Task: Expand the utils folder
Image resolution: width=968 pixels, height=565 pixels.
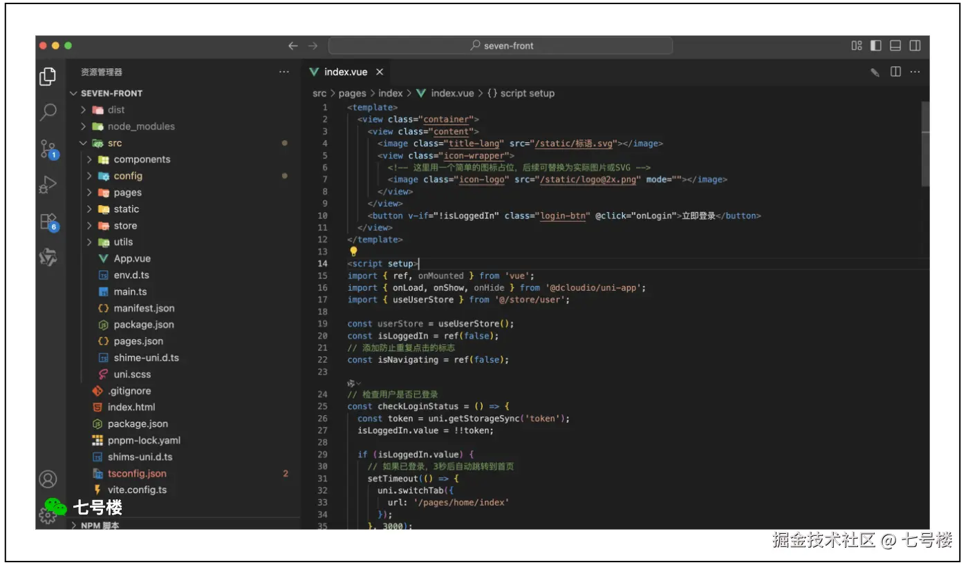Action: point(123,242)
